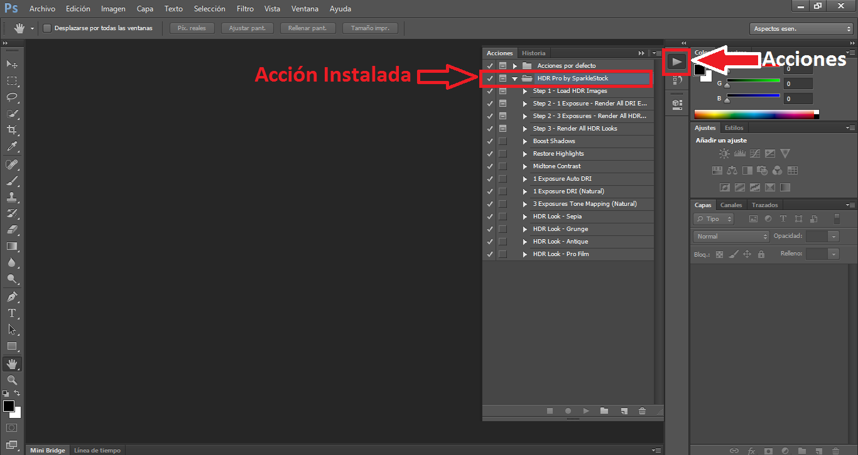The image size is (858, 455).
Task: Toggle dialog box for Step 1 - Load HDR Images
Action: point(502,91)
